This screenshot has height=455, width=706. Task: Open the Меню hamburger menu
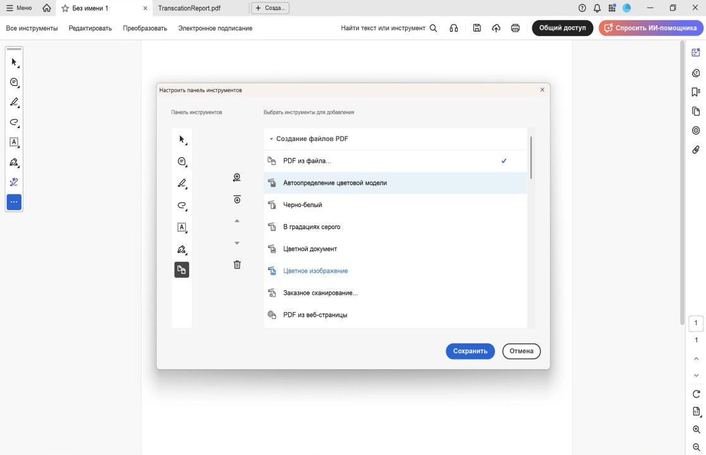click(x=19, y=8)
